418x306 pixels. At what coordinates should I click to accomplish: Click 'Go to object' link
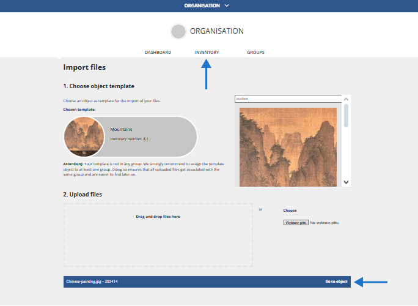[x=336, y=282]
